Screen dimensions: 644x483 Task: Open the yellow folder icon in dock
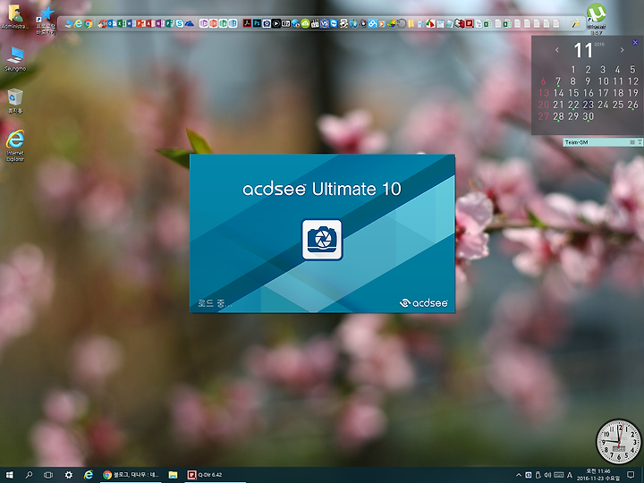[x=411, y=24]
